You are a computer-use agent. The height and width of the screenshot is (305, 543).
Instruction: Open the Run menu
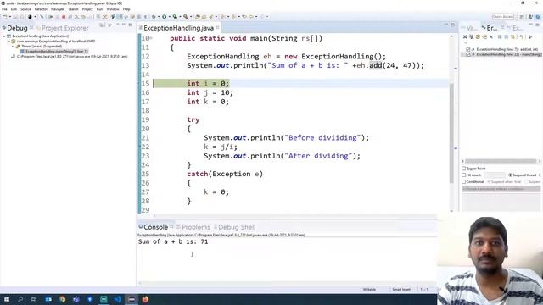pyautogui.click(x=99, y=9)
